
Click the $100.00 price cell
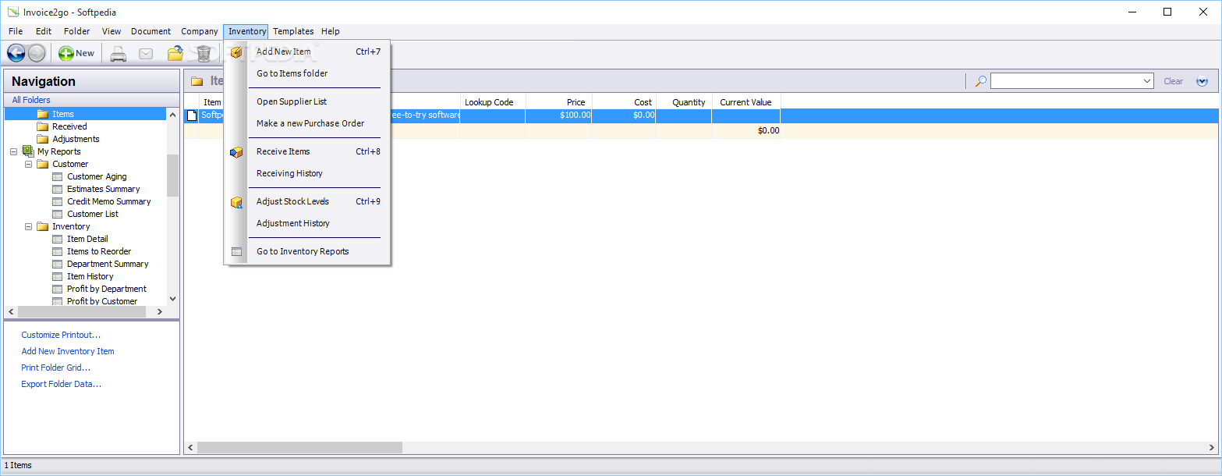pyautogui.click(x=559, y=115)
